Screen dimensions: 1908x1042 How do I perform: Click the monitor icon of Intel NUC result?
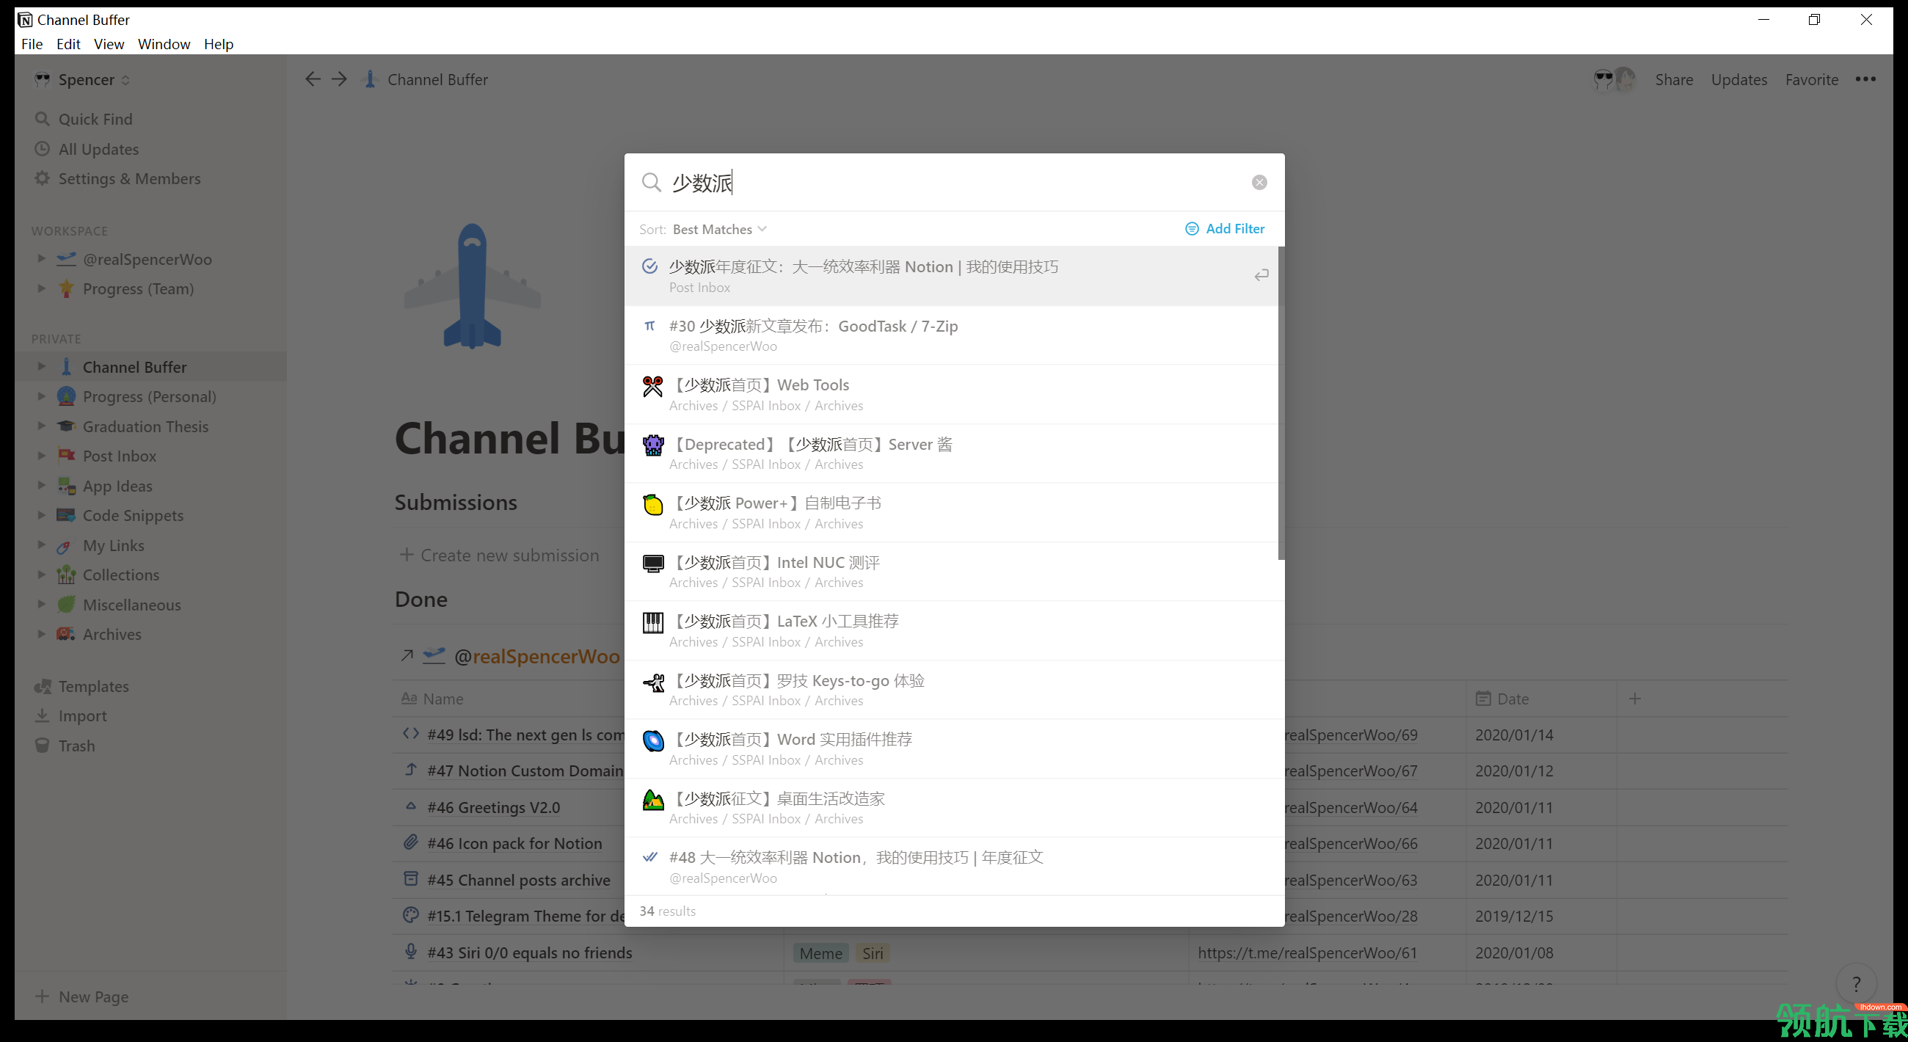point(652,564)
